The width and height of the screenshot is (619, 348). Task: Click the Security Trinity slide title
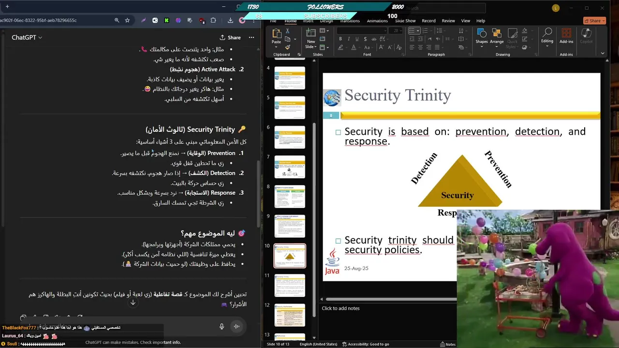(x=398, y=95)
